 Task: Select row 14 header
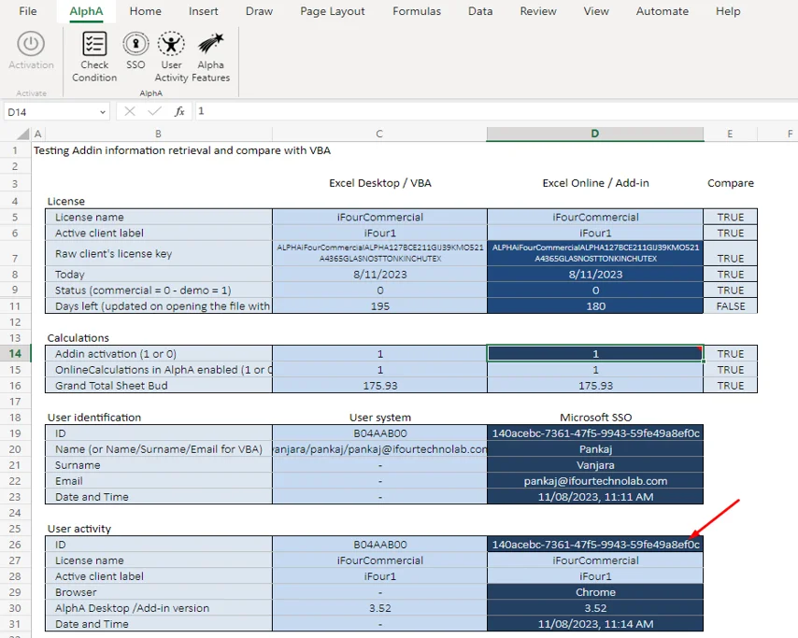click(15, 354)
